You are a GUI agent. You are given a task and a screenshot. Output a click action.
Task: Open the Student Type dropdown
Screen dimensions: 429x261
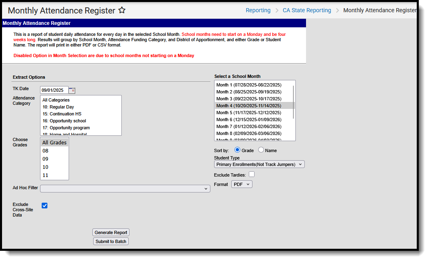click(259, 164)
